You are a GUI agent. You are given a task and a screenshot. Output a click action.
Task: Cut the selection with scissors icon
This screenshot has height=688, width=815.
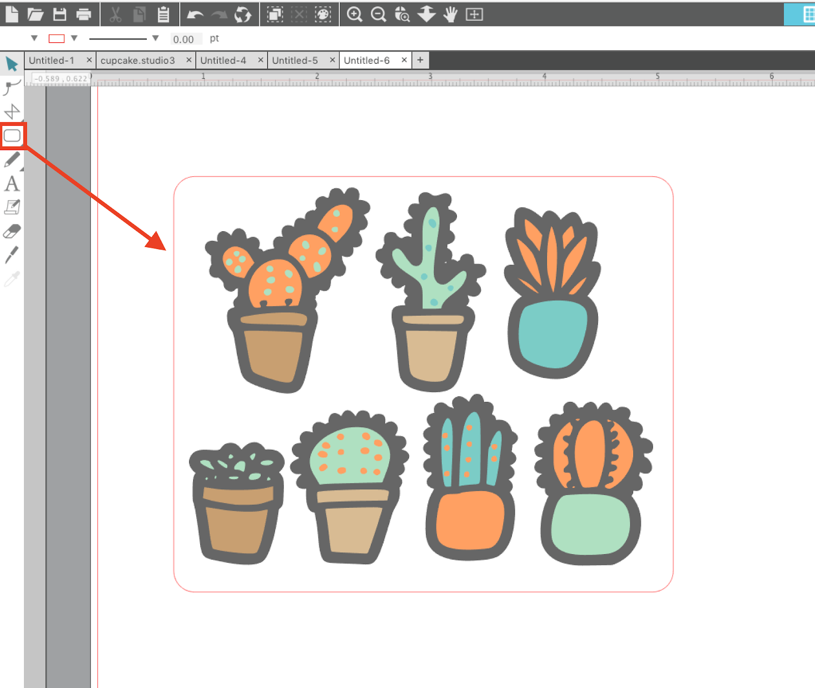click(x=116, y=15)
